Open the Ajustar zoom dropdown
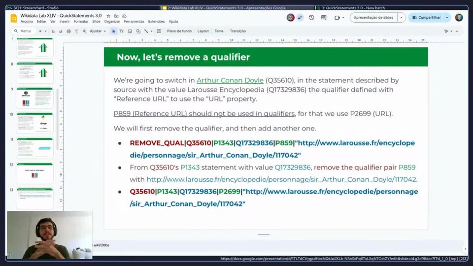 [98, 31]
